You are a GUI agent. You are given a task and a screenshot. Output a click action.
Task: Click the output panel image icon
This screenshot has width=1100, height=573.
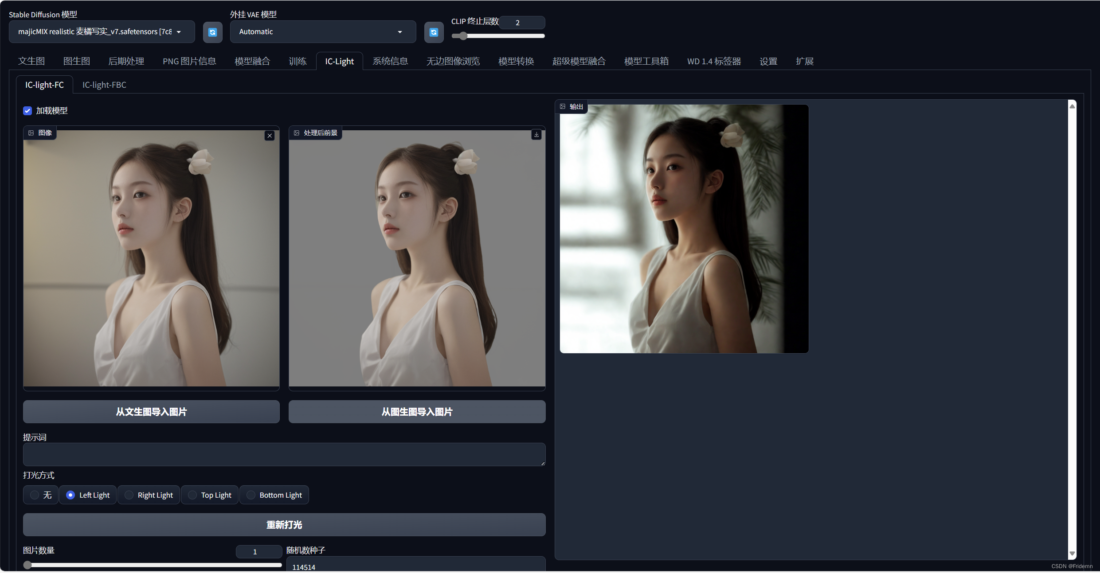coord(563,106)
